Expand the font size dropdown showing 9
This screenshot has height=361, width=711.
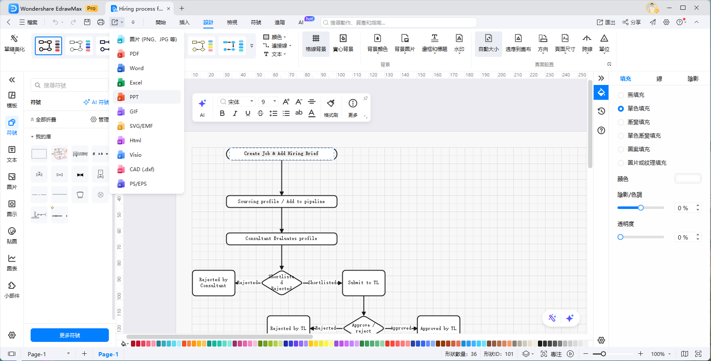coord(275,102)
